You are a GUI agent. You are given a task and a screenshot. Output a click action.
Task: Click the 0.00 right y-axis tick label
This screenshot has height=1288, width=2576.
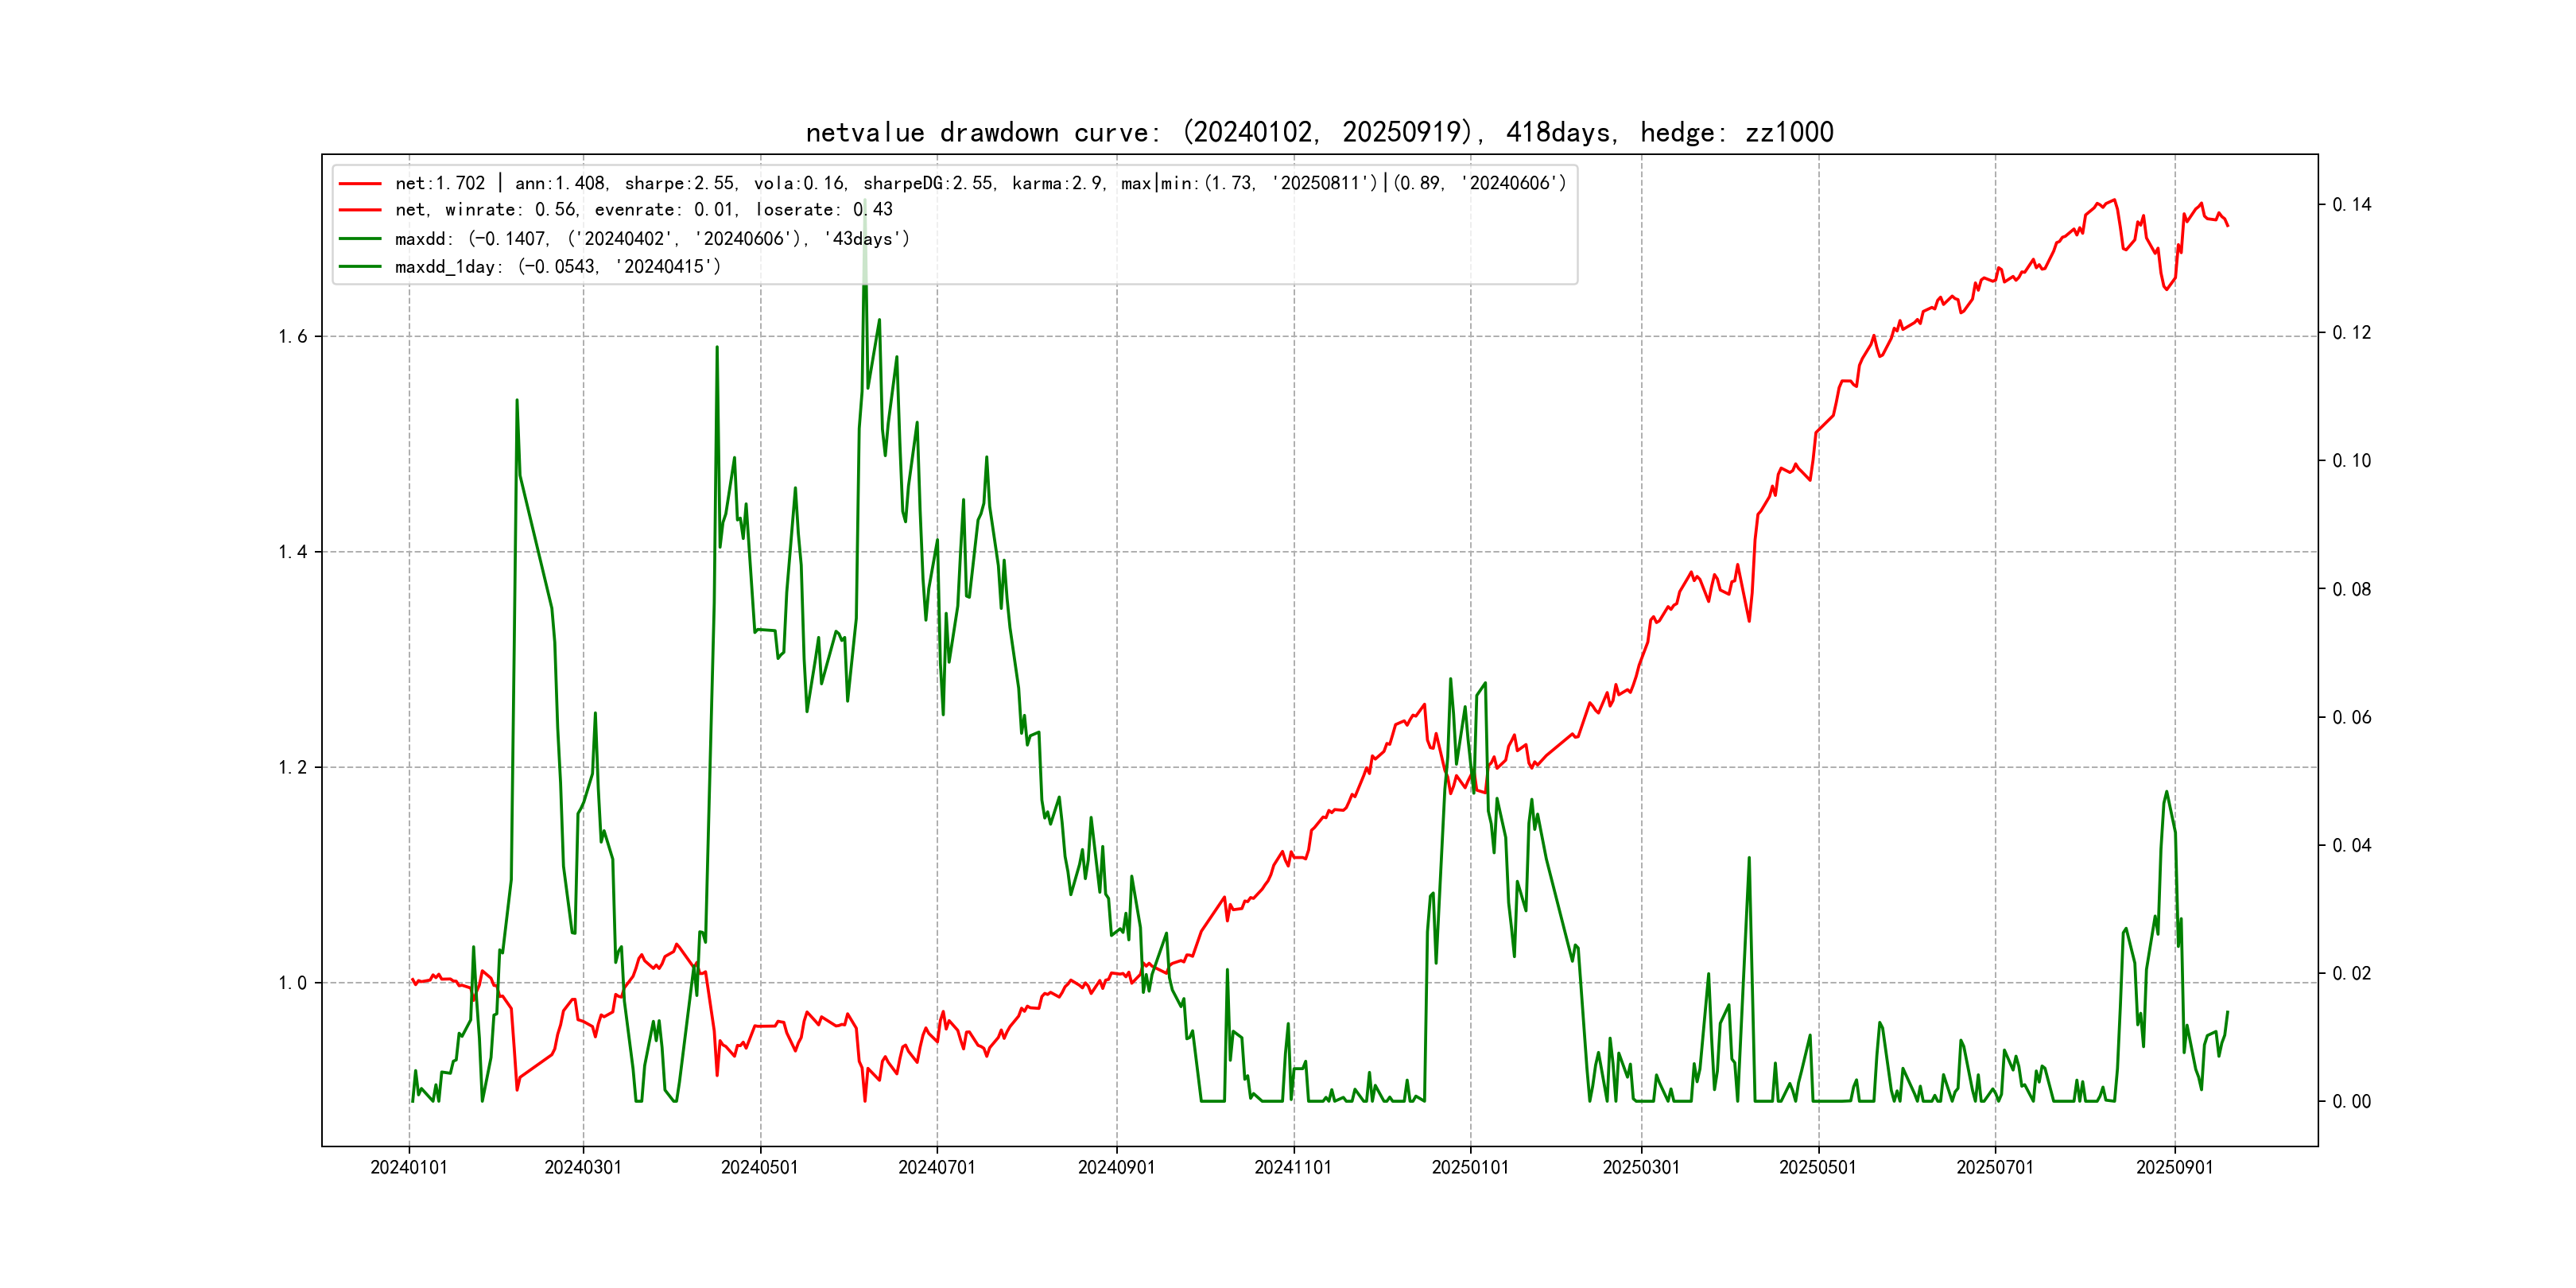(x=2351, y=1102)
